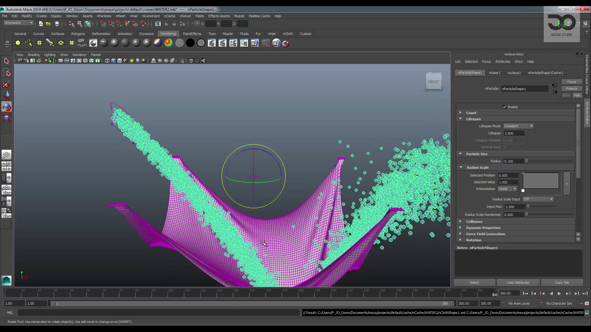Create a new scene with the New Scene icon
This screenshot has height=332, width=591.
41,24
